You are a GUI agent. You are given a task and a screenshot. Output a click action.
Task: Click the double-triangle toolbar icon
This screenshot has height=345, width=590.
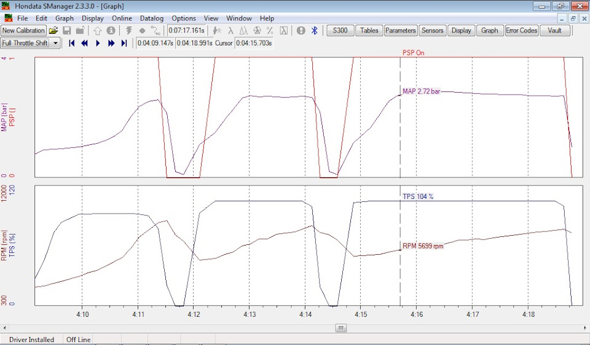(243, 31)
